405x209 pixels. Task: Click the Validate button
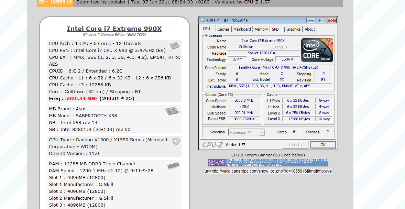(295, 145)
